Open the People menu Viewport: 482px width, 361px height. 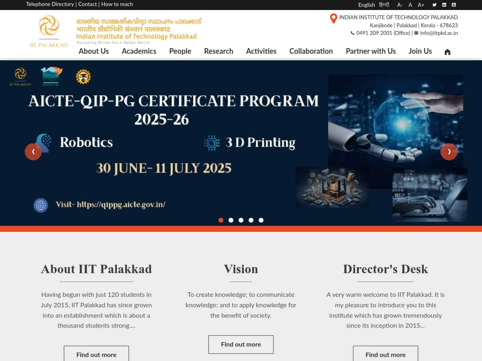(180, 51)
